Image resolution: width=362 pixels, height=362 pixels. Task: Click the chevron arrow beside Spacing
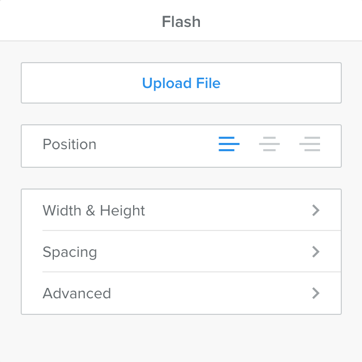click(316, 252)
